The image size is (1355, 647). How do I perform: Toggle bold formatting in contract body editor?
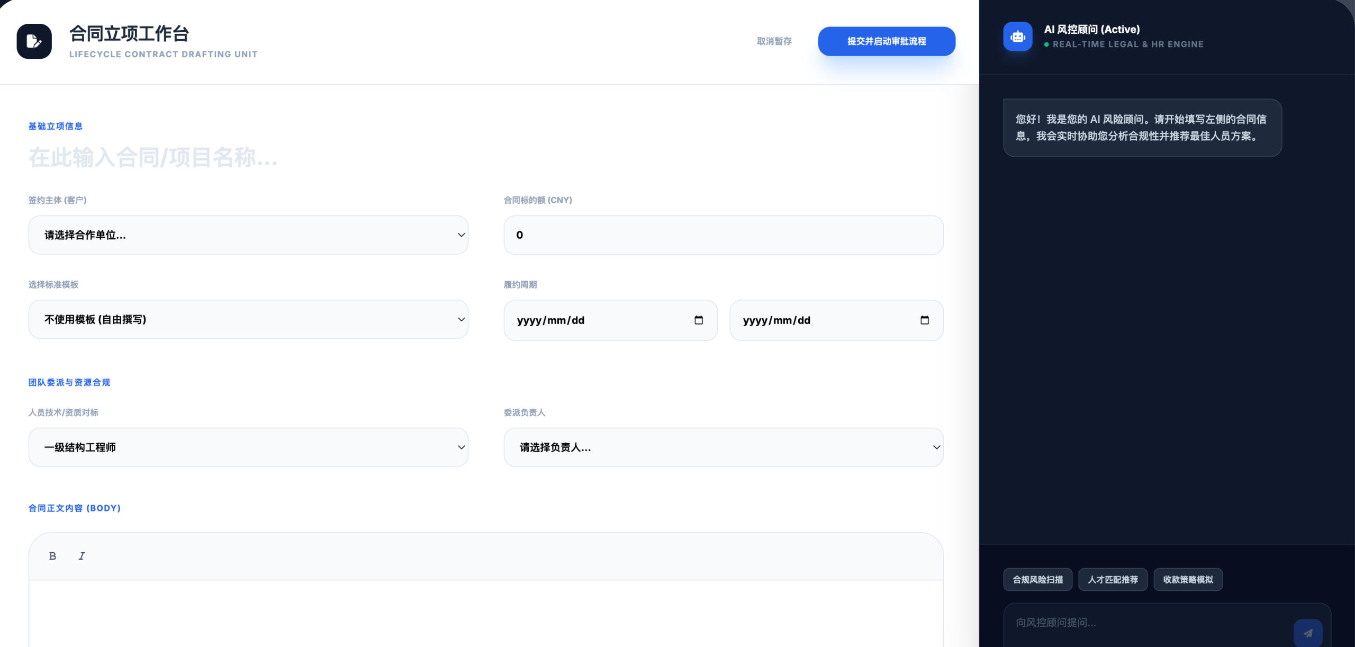point(52,556)
